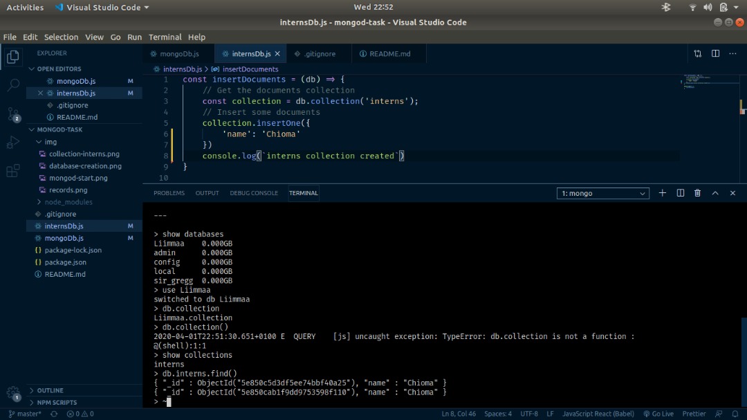Open the Manage gear in activity bar
This screenshot has width=747, height=420.
point(13,393)
